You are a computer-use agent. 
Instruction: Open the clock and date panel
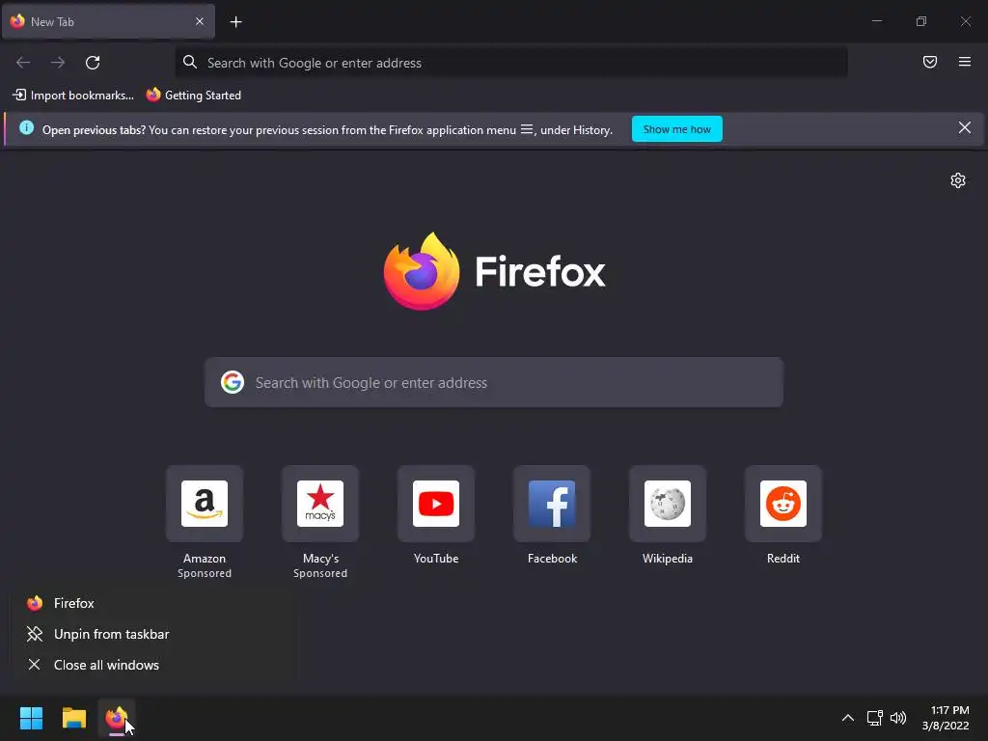[x=946, y=718]
